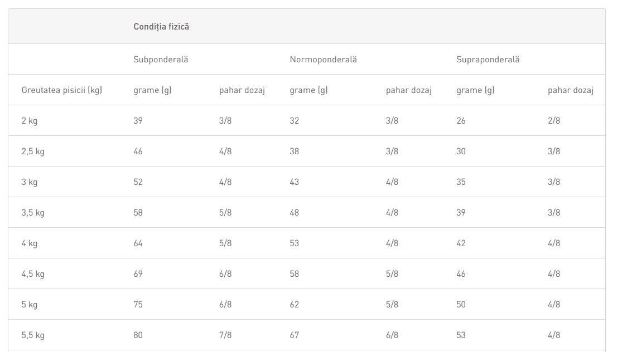Click the 'Greutatea pisicii (kg)' header cell
The height and width of the screenshot is (352, 632).
click(61, 90)
